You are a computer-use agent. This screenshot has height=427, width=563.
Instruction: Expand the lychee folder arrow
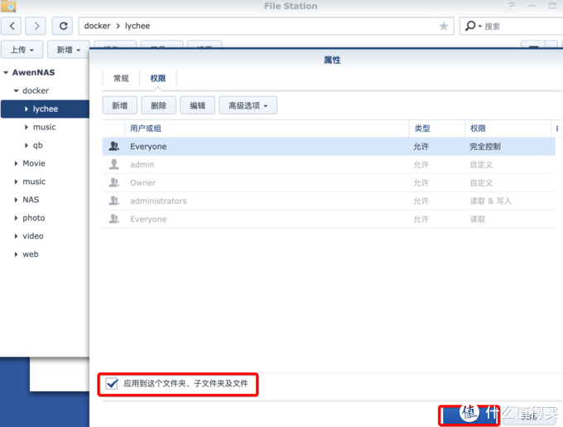pyautogui.click(x=26, y=109)
